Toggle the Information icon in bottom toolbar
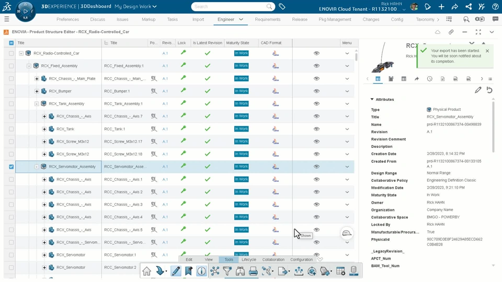Screen dimensions: 502x282 pos(201,271)
